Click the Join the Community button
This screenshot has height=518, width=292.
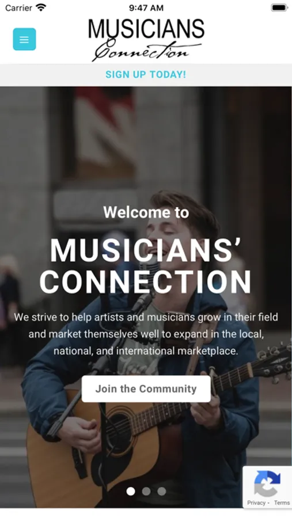pyautogui.click(x=146, y=389)
